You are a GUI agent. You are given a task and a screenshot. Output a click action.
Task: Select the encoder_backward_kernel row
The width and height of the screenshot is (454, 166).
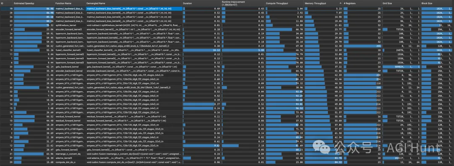(227, 71)
